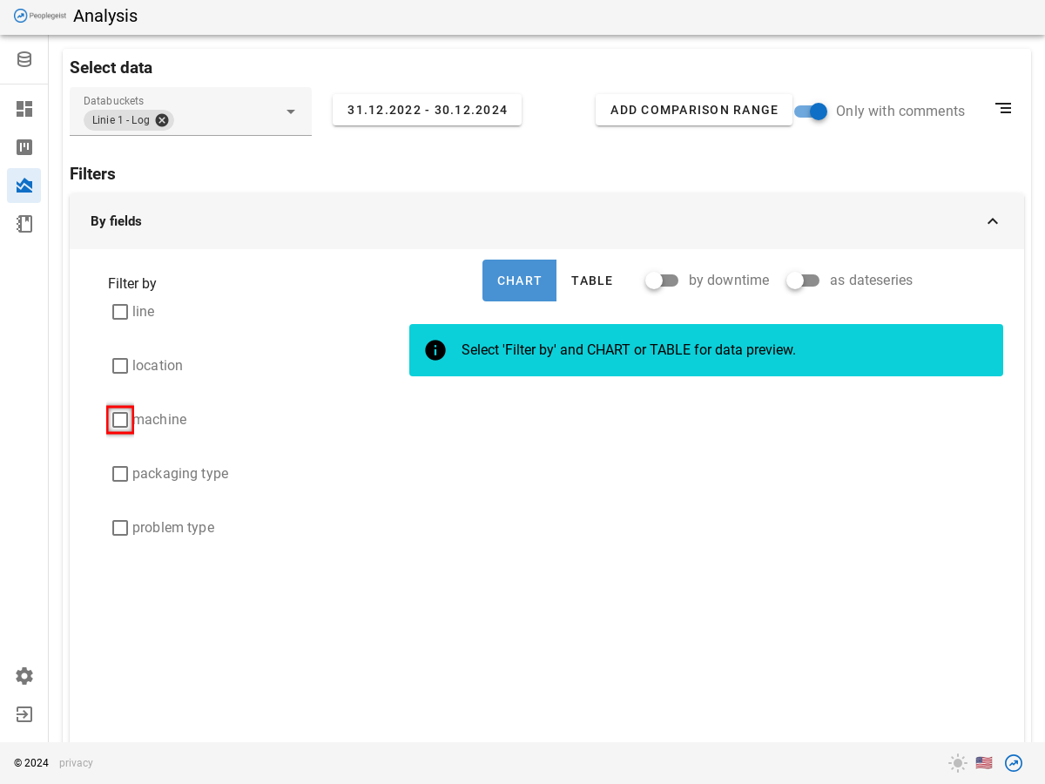Open the database icon in sidebar
The height and width of the screenshot is (784, 1045).
click(24, 59)
